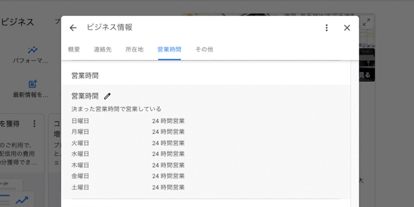Open the three-dot more options menu
414x207 pixels.
326,28
